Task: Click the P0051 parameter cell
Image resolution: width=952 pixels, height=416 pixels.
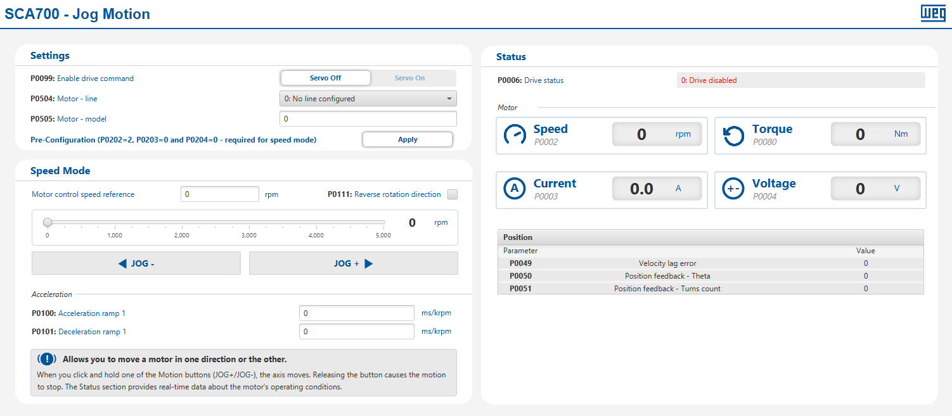Action: click(x=520, y=289)
